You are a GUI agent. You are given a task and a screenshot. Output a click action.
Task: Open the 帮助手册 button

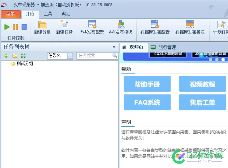tap(147, 84)
